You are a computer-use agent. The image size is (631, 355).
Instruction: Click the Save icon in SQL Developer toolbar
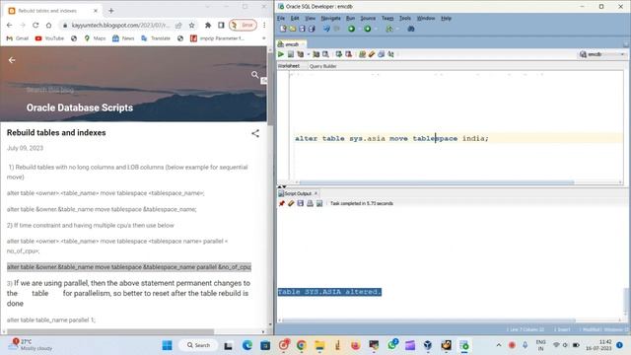tap(302, 29)
